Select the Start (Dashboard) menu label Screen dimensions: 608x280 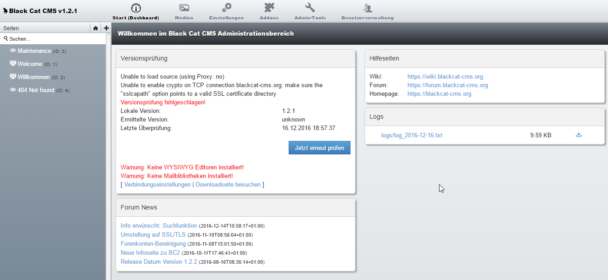[x=136, y=18]
